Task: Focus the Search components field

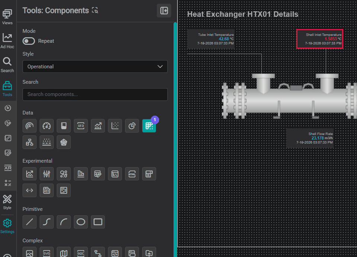Action: pos(95,94)
